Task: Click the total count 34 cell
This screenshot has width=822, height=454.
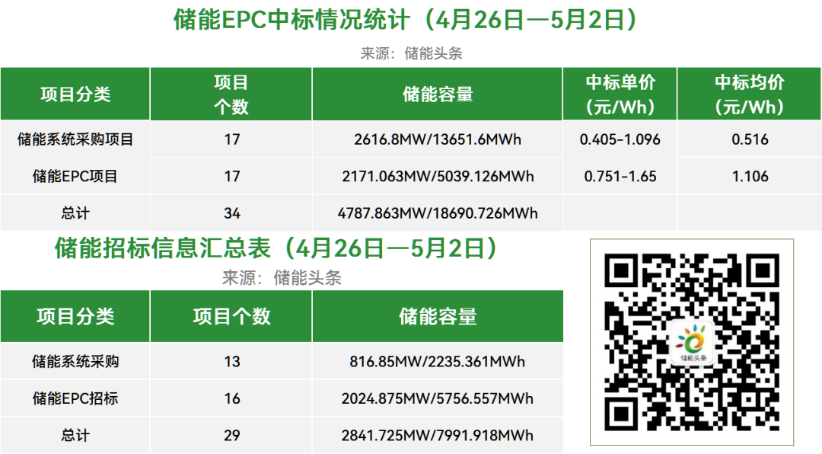Action: [x=231, y=213]
